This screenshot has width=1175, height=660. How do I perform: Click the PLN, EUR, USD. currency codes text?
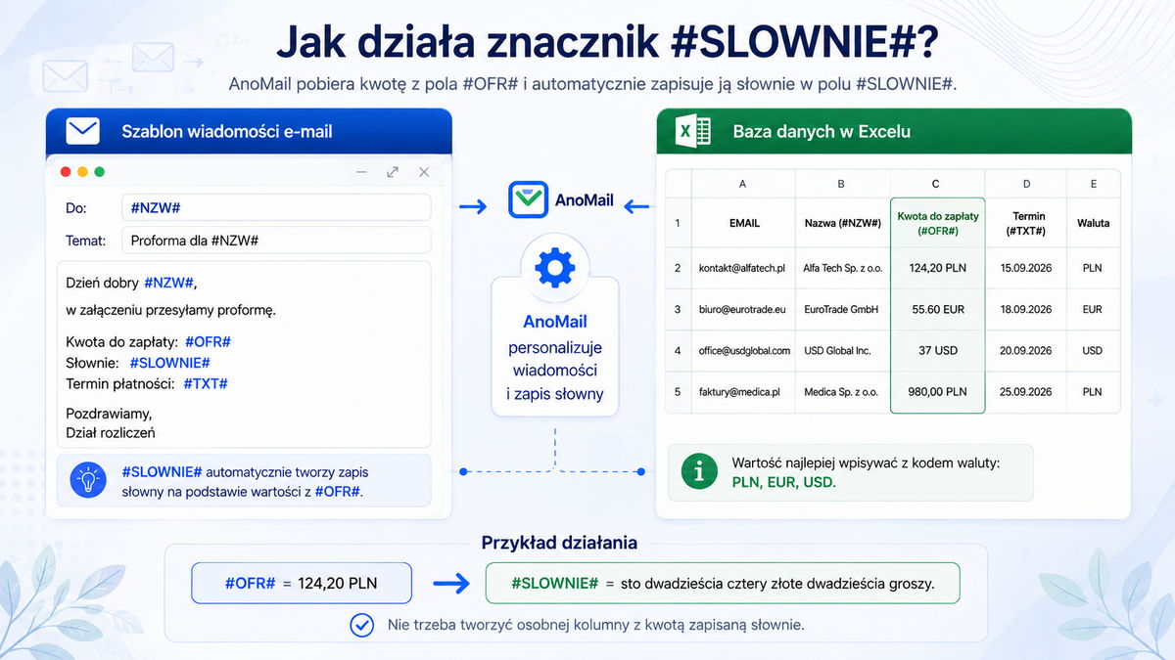click(784, 482)
